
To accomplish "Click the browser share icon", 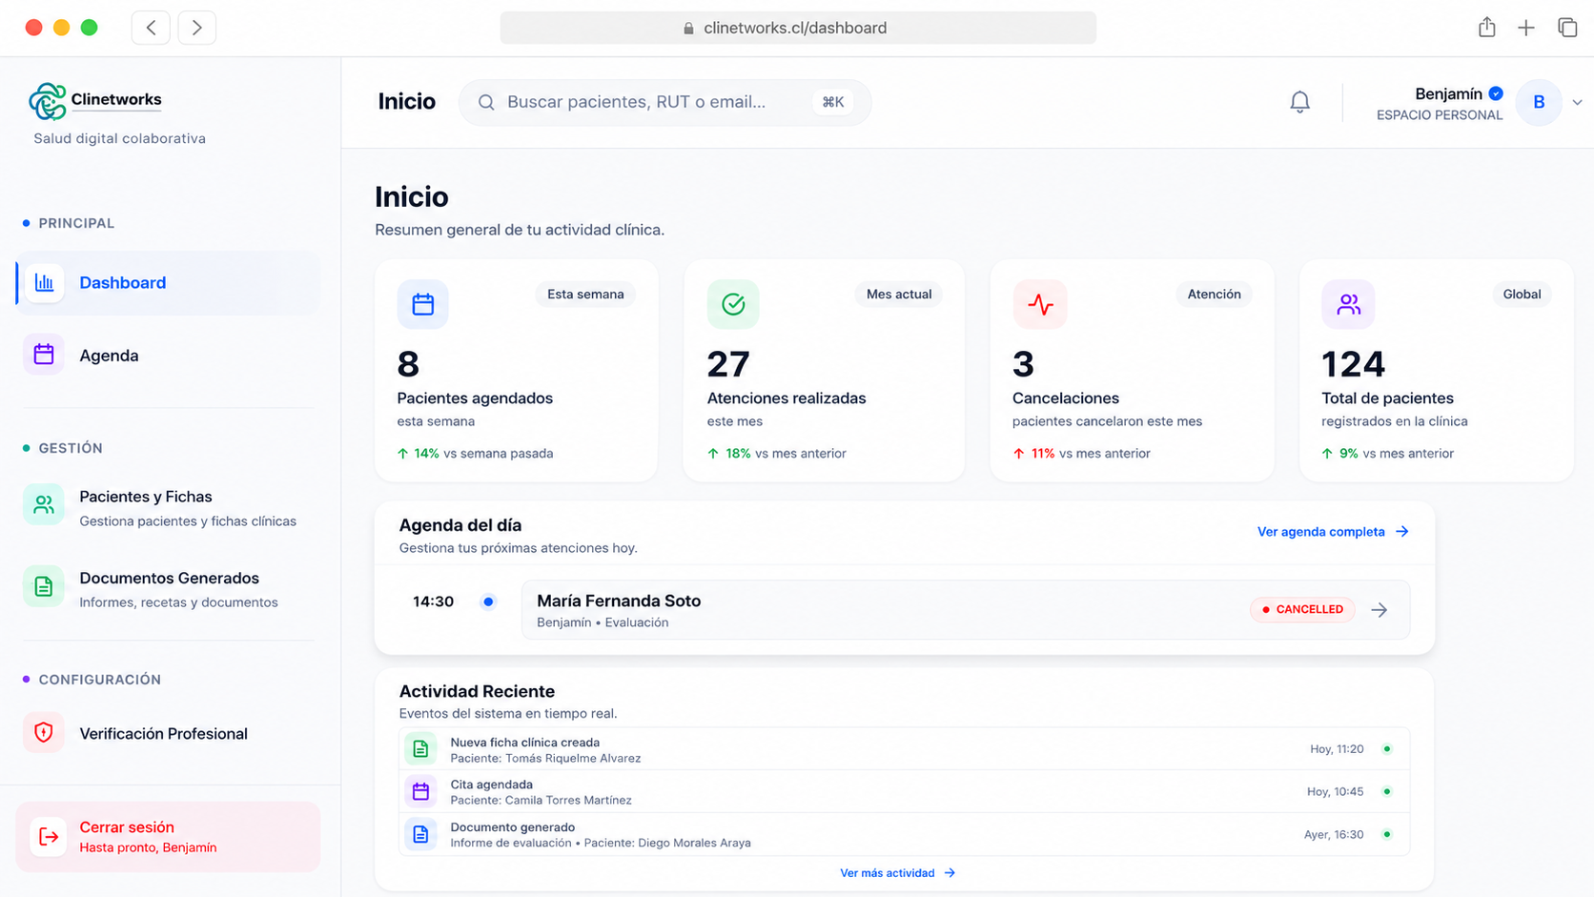I will [x=1487, y=27].
